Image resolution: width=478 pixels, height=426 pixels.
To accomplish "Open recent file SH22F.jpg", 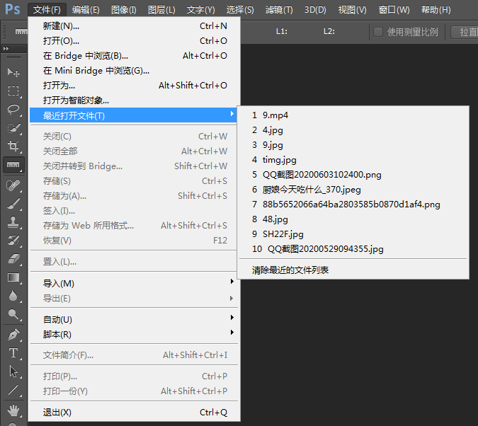I will click(353, 234).
